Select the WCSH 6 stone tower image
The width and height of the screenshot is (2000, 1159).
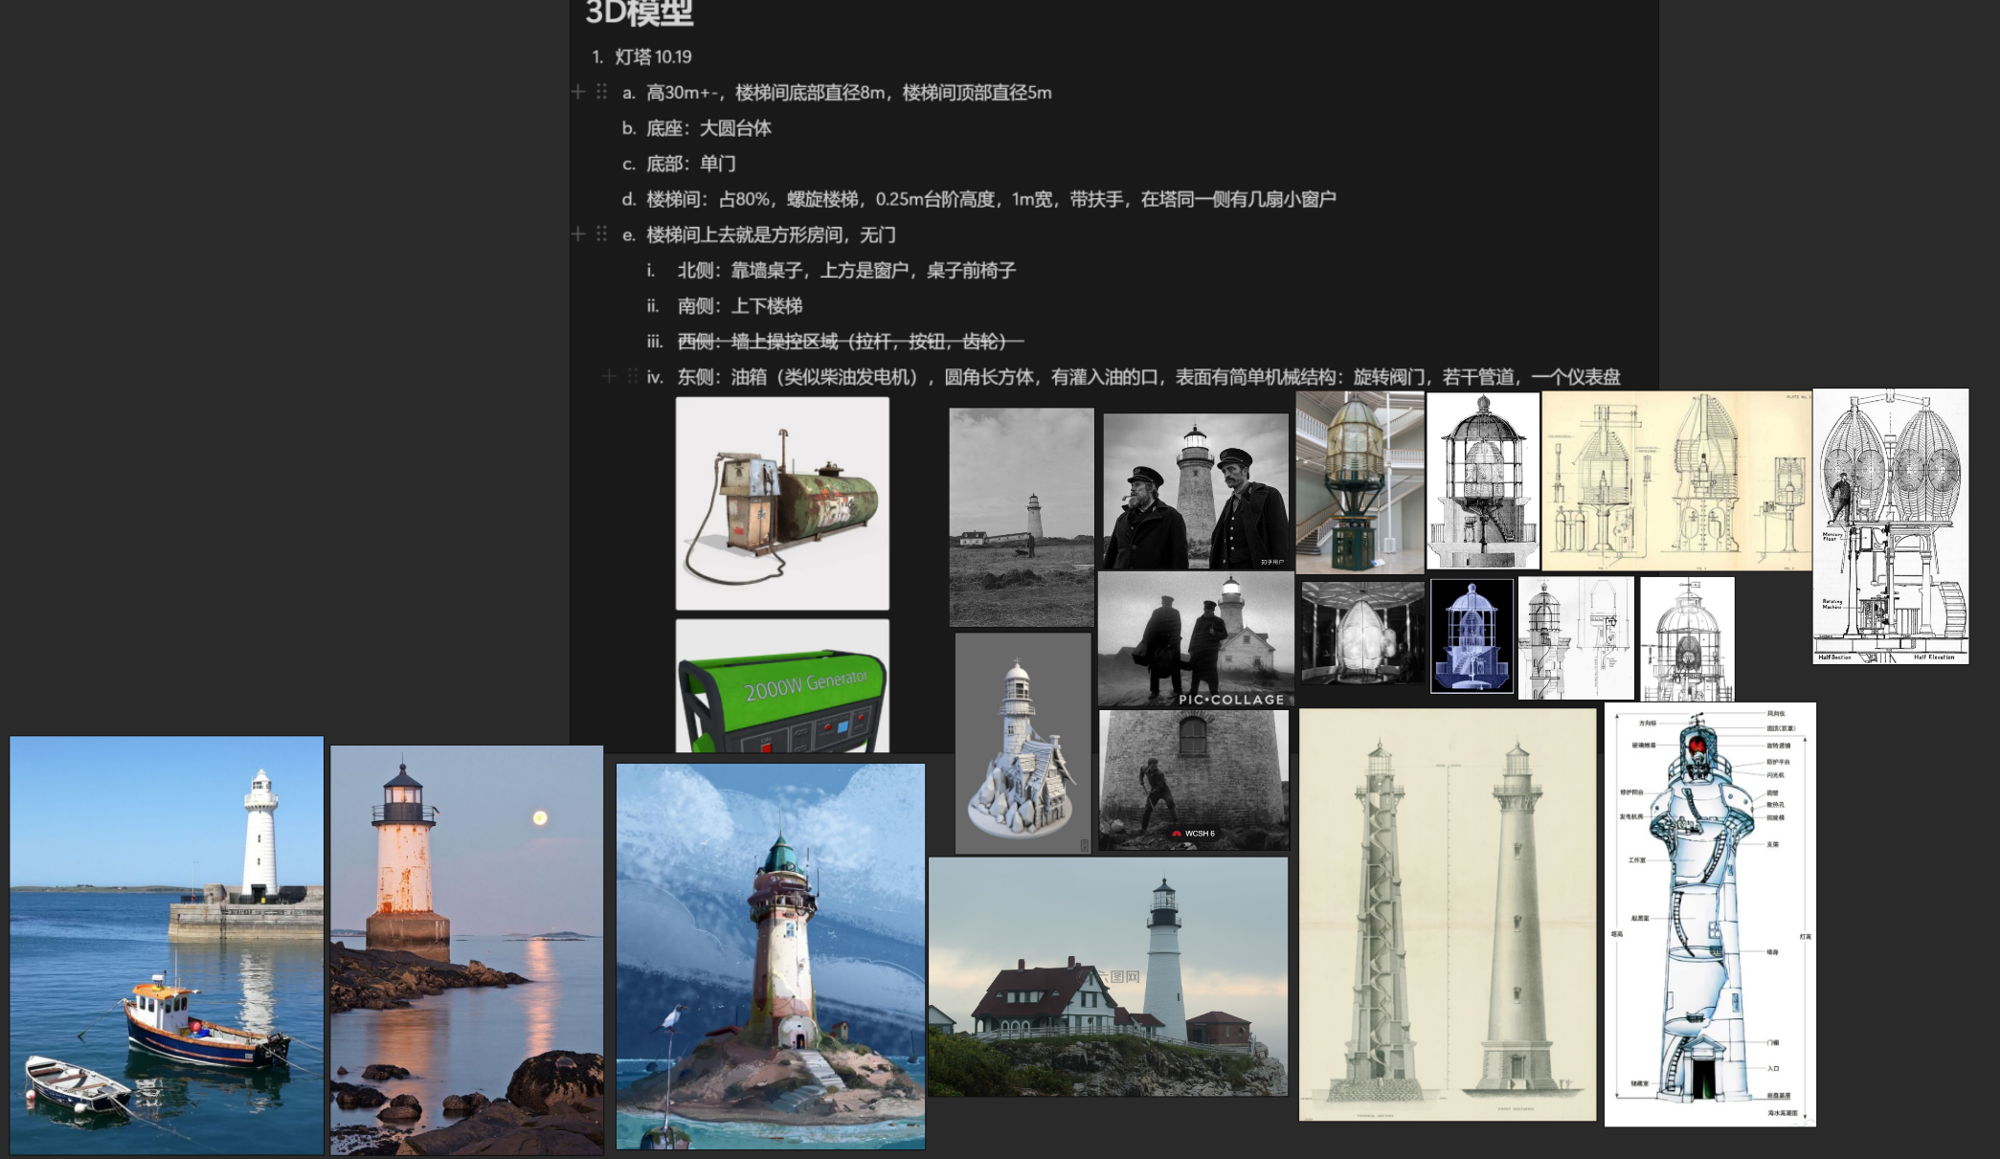pos(1194,780)
